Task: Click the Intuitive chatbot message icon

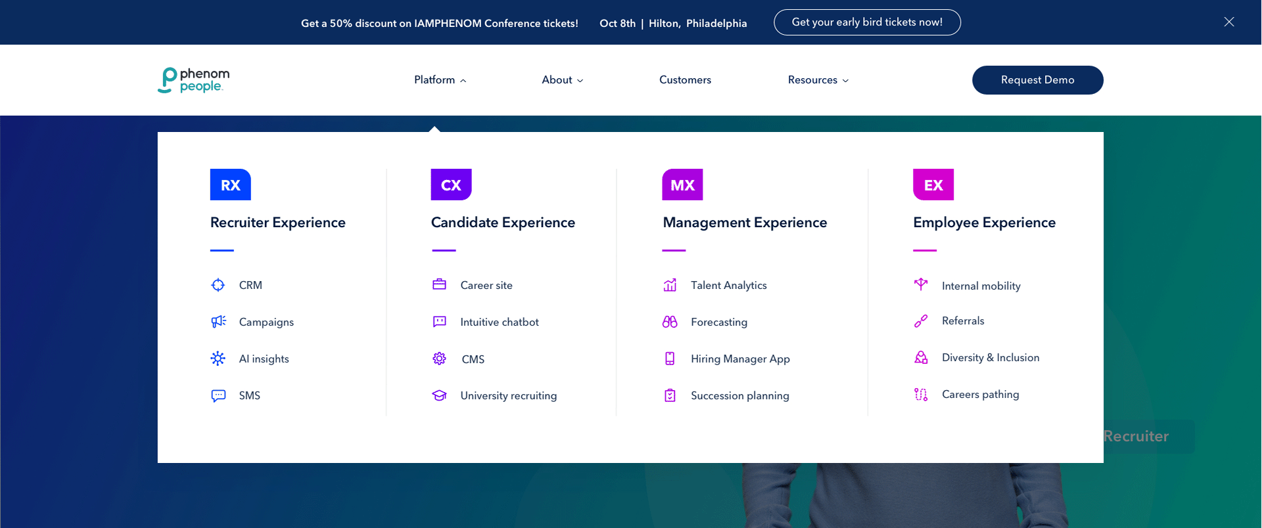Action: [x=440, y=322]
